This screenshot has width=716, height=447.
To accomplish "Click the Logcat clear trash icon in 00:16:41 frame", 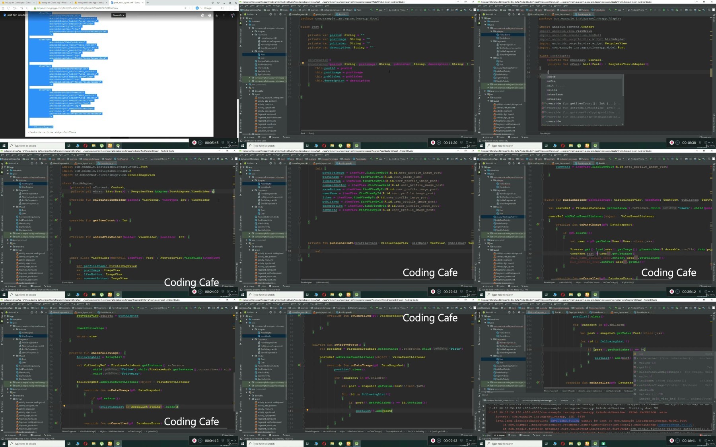I will [483, 406].
